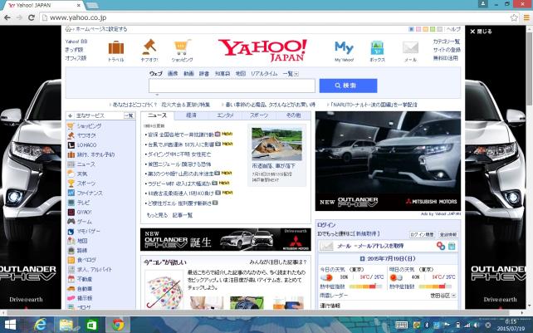Click the ホームページに設定する link
533x333 pixels.
100,29
